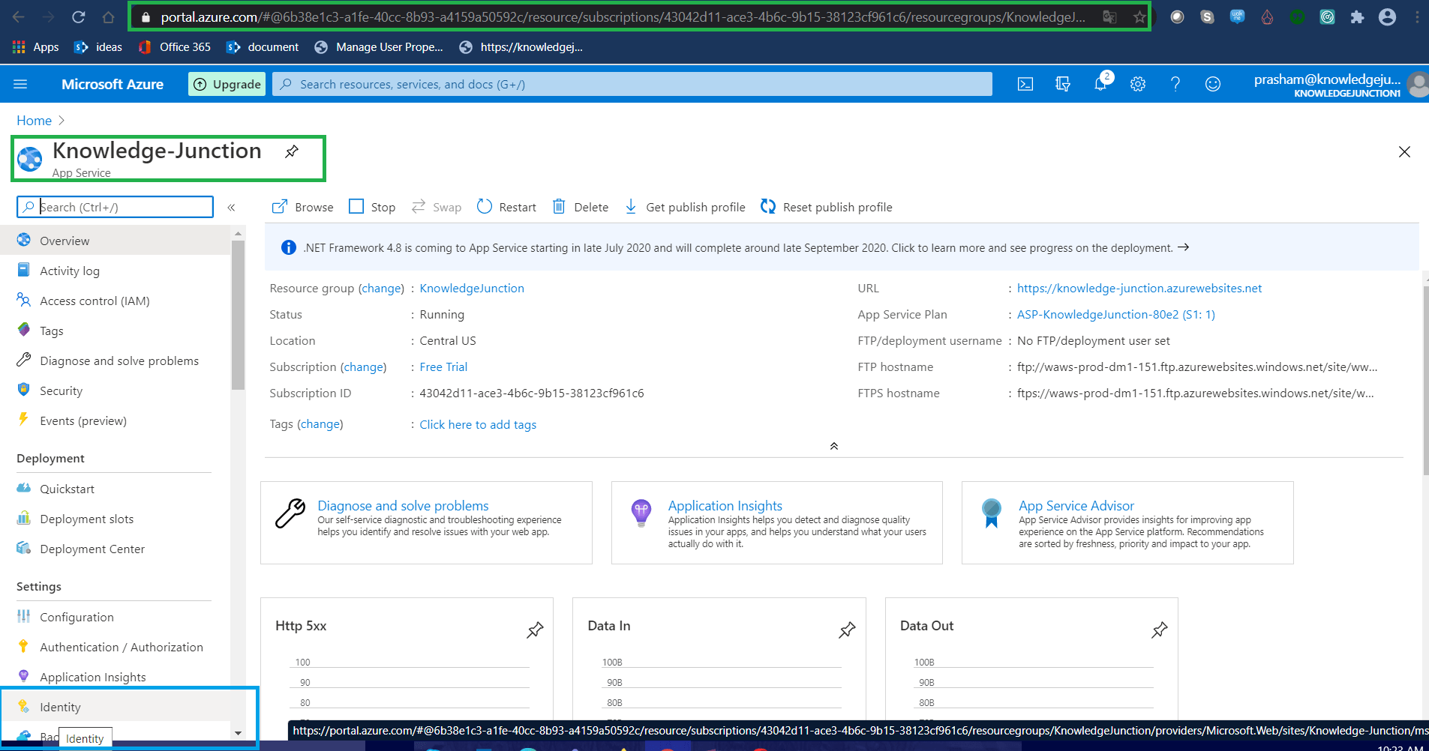The height and width of the screenshot is (751, 1429).
Task: Open the account avatar in Azure header
Action: click(1418, 84)
